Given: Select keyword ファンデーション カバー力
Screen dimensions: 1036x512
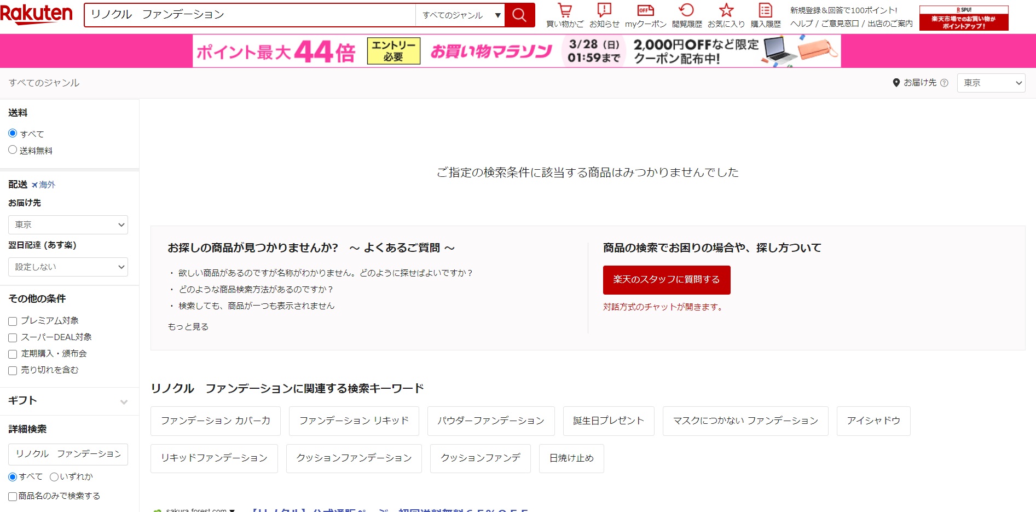Looking at the screenshot, I should point(216,421).
